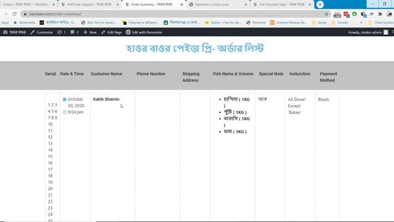The height and width of the screenshot is (222, 394).
Task: Open the tutorial bookmark folder
Action: (339, 23)
